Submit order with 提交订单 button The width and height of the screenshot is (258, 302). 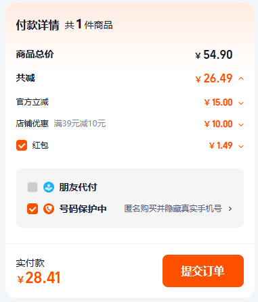pyautogui.click(x=203, y=271)
